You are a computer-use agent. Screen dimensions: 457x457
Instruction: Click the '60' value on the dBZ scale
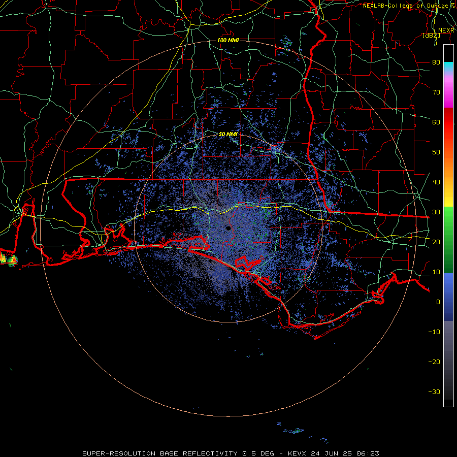tap(436, 122)
